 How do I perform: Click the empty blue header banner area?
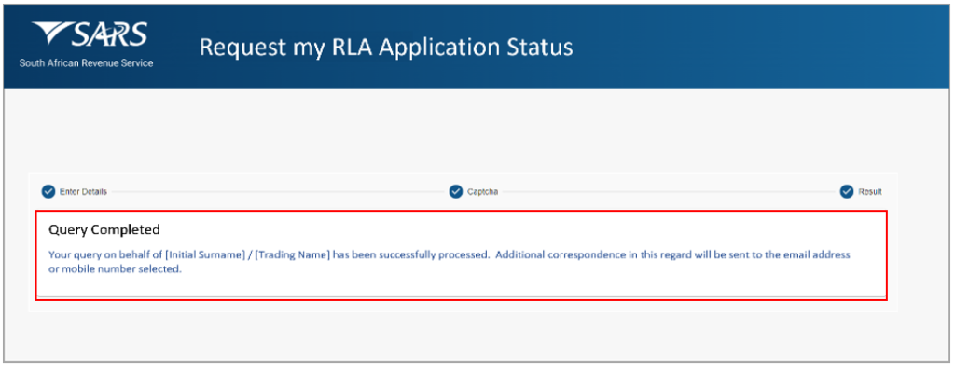pyautogui.click(x=761, y=48)
